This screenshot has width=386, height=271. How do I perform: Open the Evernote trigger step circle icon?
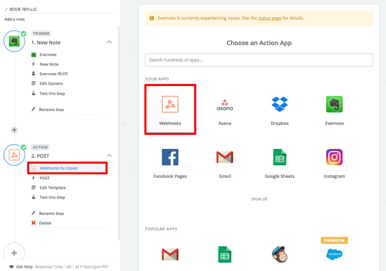(14, 41)
